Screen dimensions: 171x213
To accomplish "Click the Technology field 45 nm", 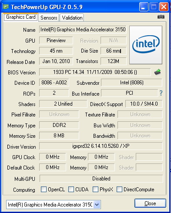I will click(x=56, y=51).
